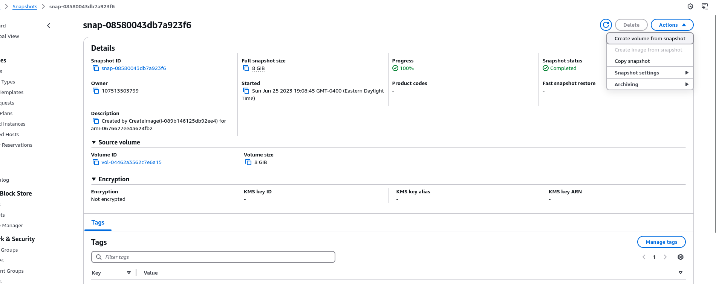Screen dimensions: 716x284
Task: Collapse the Source volume section
Action: [94, 142]
